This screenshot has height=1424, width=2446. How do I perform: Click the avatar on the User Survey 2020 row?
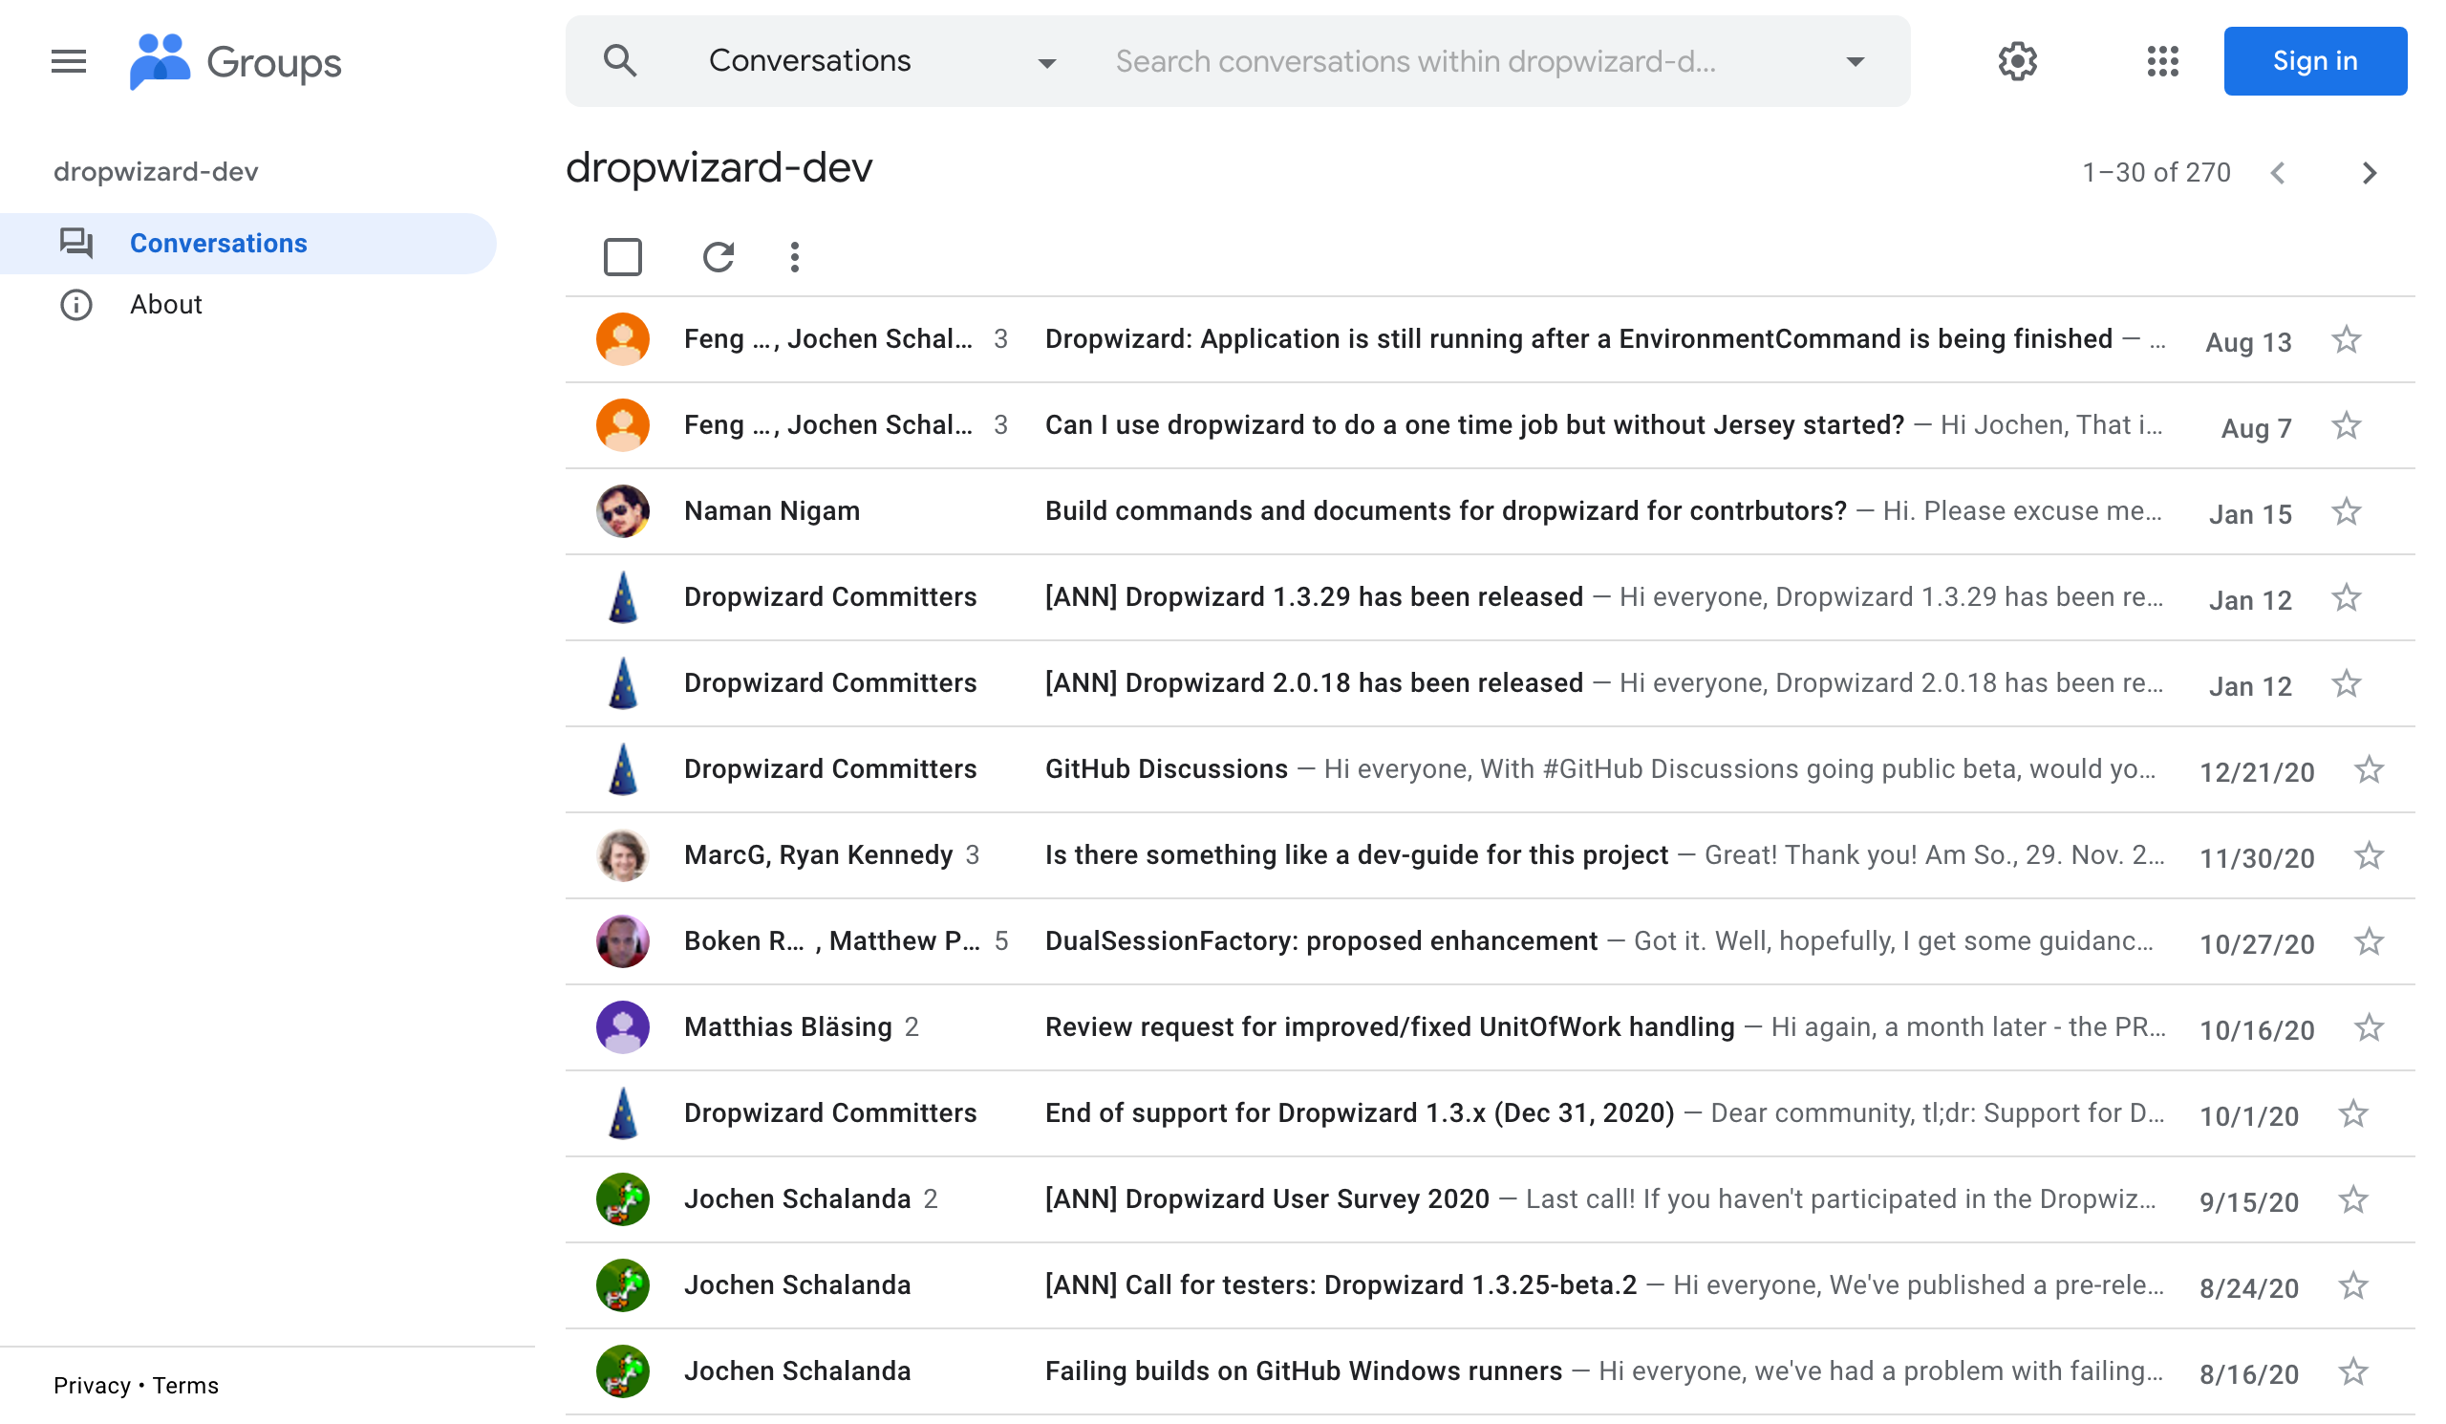tap(622, 1198)
